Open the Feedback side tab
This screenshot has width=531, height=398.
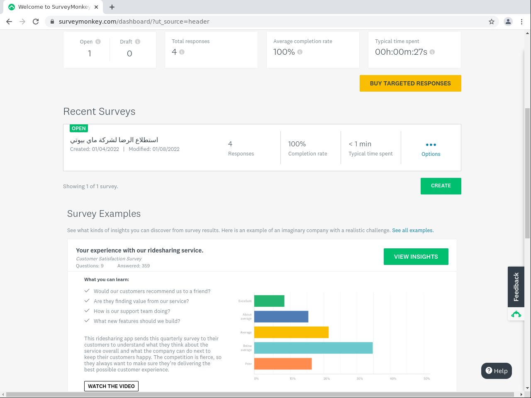[x=516, y=286]
